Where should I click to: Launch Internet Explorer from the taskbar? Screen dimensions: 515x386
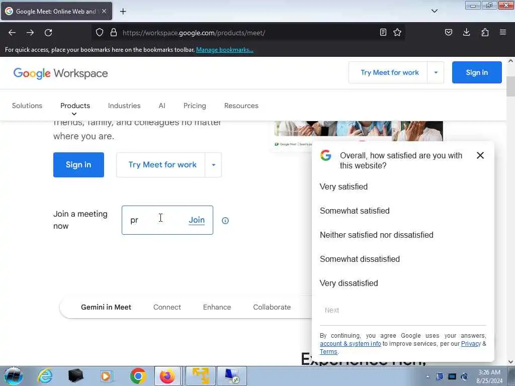click(x=45, y=376)
